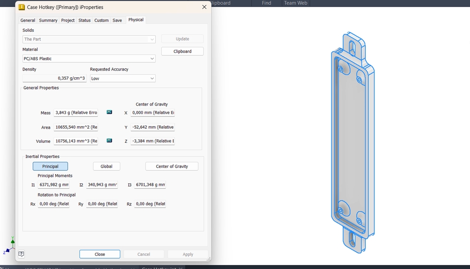470x269 pixels.
Task: Click the Rx rotation field
Action: click(x=54, y=204)
